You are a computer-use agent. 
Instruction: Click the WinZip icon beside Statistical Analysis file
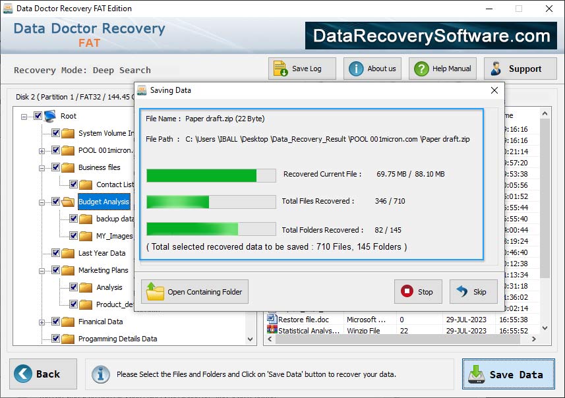pyautogui.click(x=272, y=331)
